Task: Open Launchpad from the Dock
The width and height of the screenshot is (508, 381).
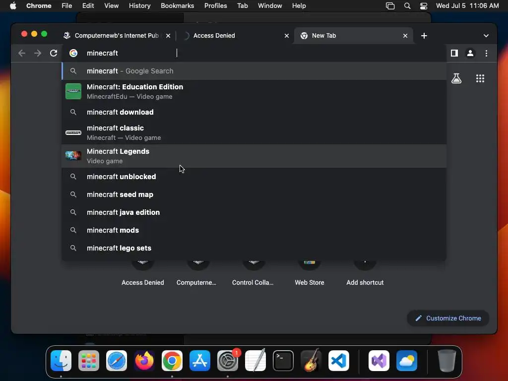Action: point(89,361)
